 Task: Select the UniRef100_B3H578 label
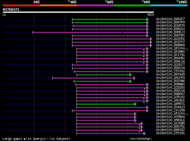[x=170, y=26]
